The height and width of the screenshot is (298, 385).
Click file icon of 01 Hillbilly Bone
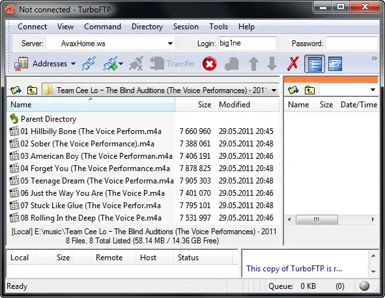pyautogui.click(x=14, y=131)
